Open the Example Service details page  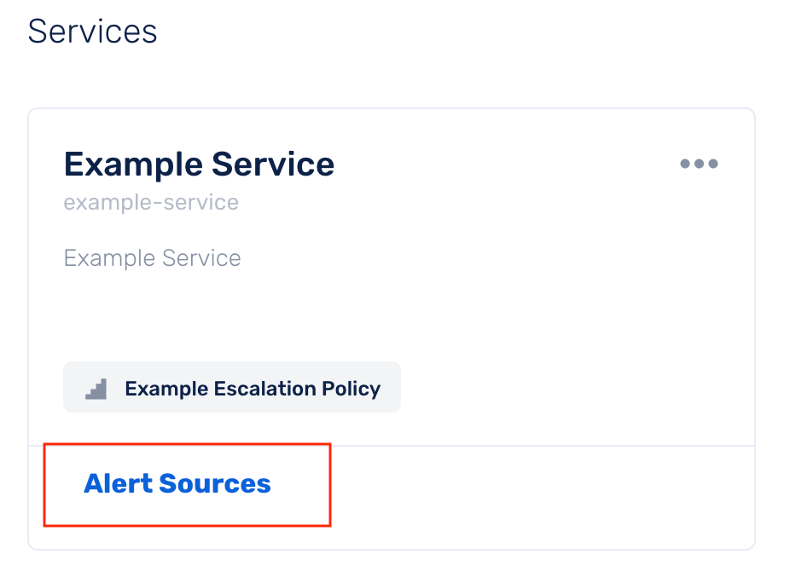click(x=199, y=164)
